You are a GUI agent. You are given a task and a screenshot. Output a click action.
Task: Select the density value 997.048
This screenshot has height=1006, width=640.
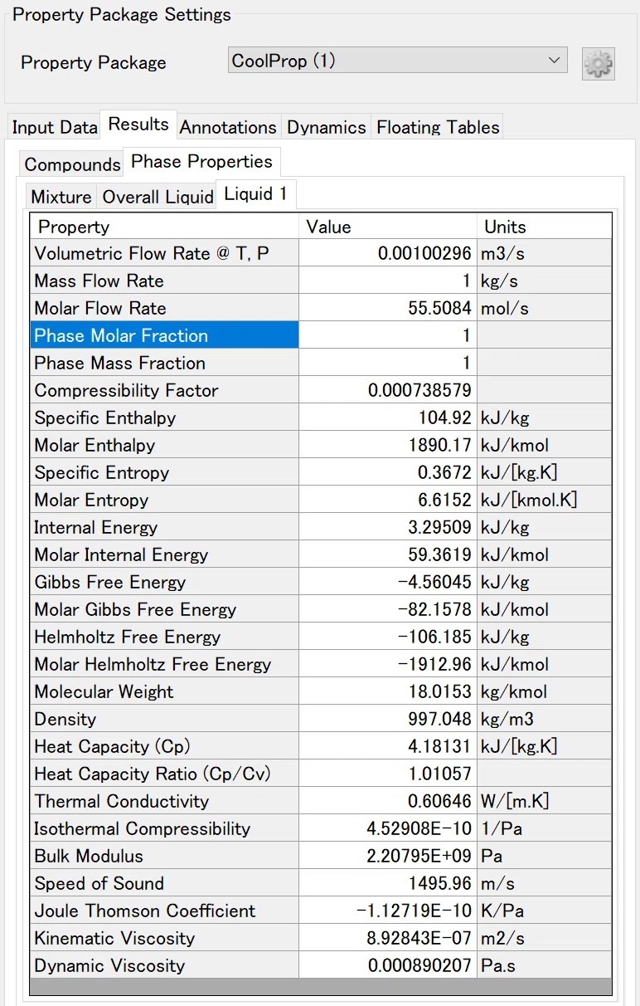388,719
